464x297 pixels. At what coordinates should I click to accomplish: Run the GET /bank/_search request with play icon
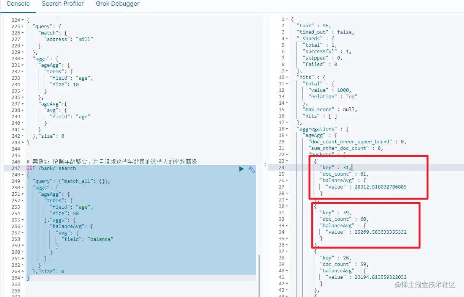tap(241, 169)
